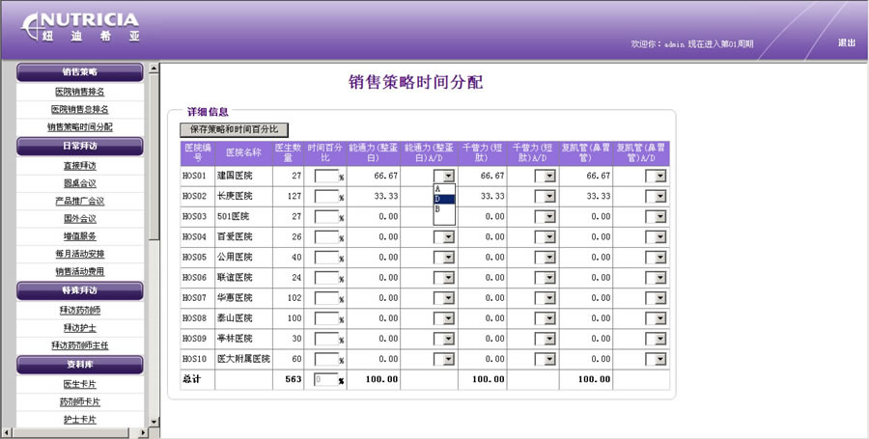Open 医院销售总排名 sidebar link

click(80, 109)
